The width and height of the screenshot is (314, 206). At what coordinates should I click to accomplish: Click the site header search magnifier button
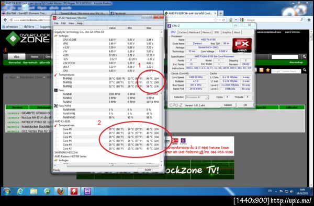pyautogui.click(x=304, y=57)
